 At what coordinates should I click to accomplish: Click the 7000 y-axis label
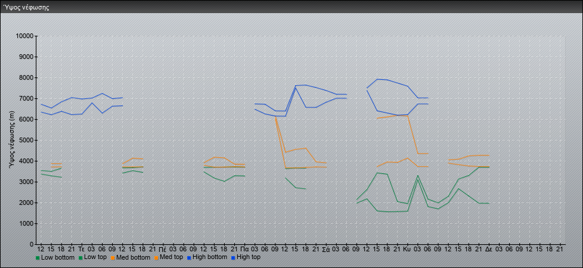(26, 98)
